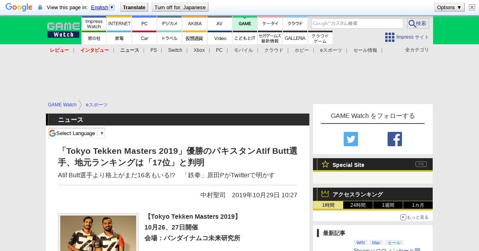Open the English language dropdown
This screenshot has width=479, height=251.
point(103,7)
